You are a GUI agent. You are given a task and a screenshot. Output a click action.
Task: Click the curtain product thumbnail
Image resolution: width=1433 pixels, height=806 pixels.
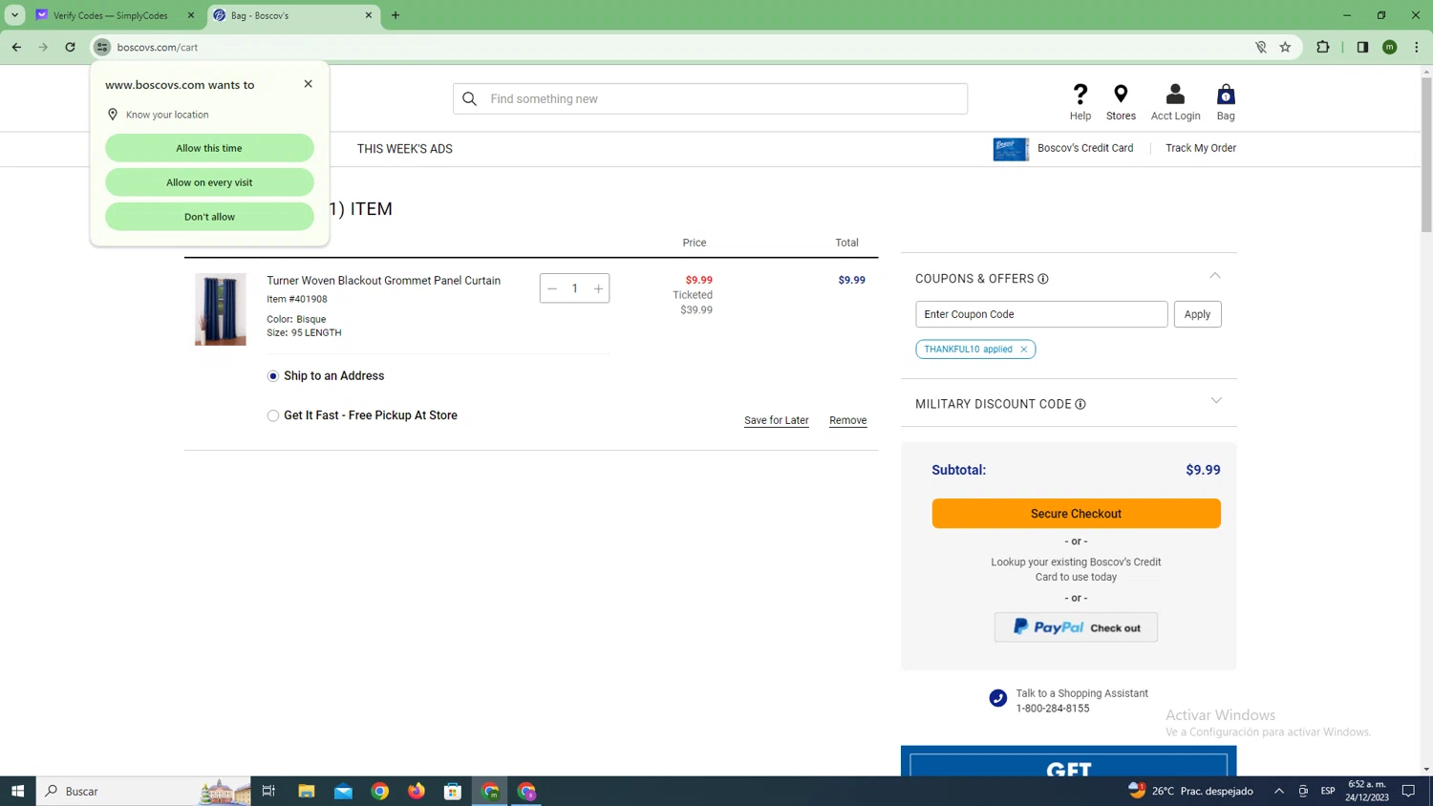(x=221, y=309)
